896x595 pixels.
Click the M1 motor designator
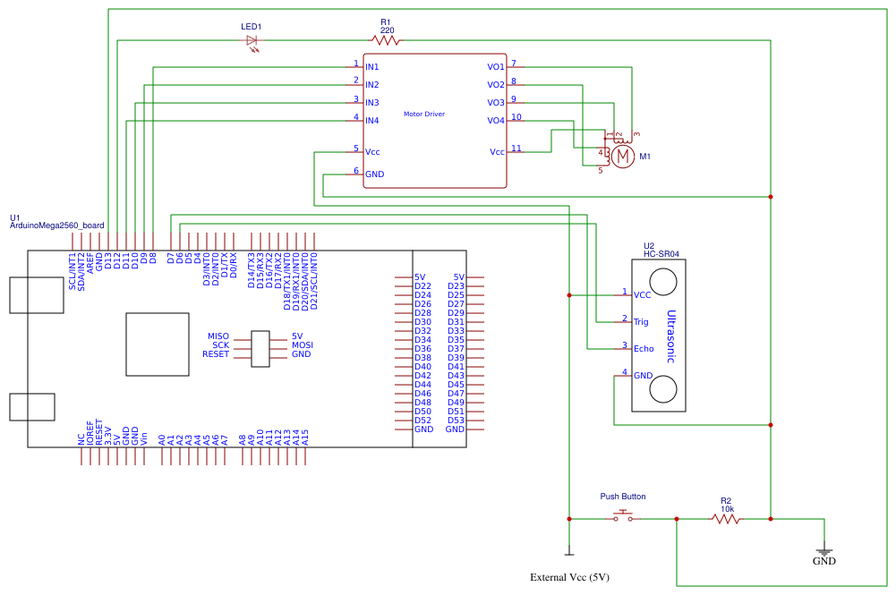tap(644, 157)
